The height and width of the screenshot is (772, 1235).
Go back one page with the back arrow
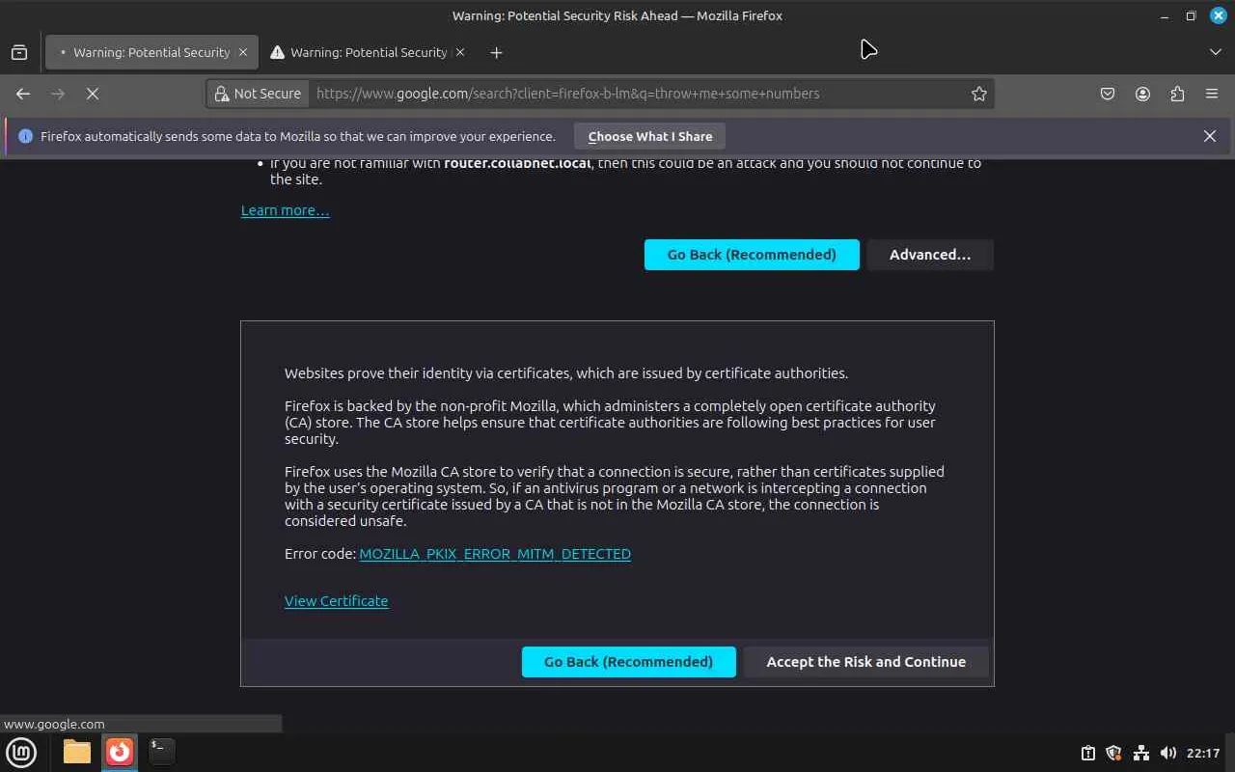23,94
